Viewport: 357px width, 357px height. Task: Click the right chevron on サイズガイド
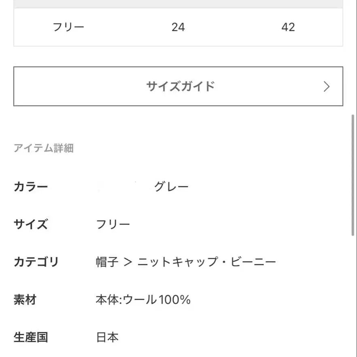point(327,87)
